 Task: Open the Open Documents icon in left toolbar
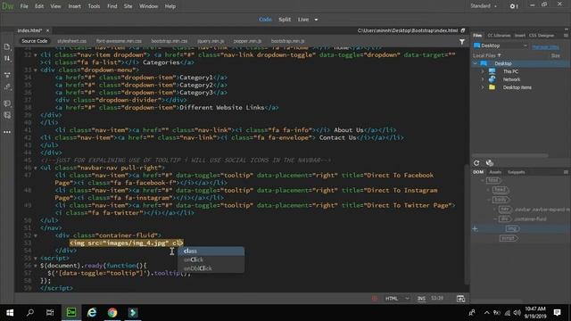coord(7,46)
